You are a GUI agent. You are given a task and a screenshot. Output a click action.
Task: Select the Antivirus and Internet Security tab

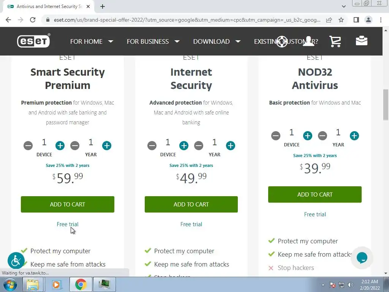point(46,6)
